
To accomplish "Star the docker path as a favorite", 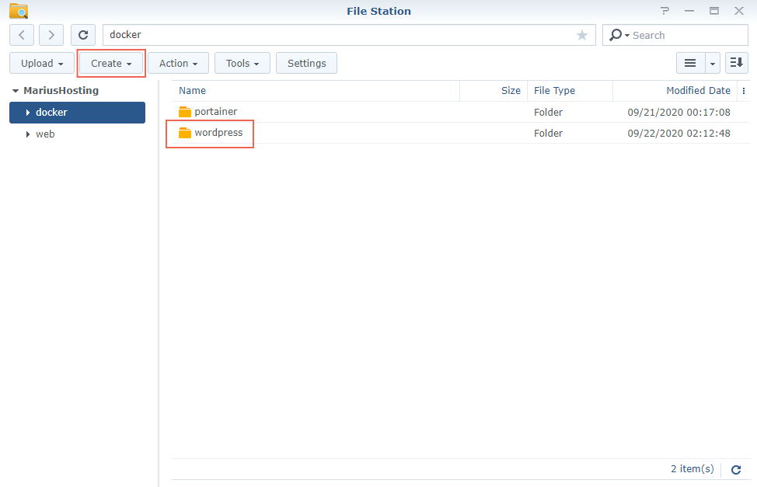I will [582, 35].
